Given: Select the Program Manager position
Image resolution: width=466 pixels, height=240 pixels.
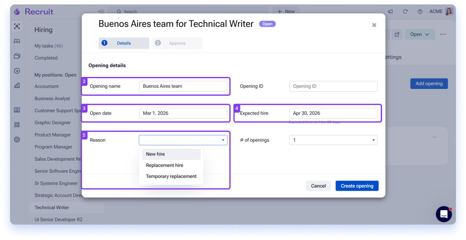Looking at the screenshot, I should tap(53, 147).
